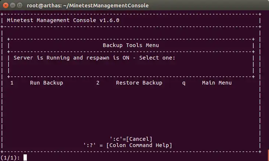Click the ':c'=[Cancel] hint
Screen dimensions: 269x161
tap(131, 139)
